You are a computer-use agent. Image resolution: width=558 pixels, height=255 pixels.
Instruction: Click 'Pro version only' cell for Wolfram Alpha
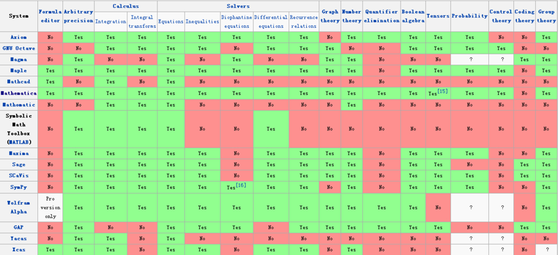coord(50,208)
